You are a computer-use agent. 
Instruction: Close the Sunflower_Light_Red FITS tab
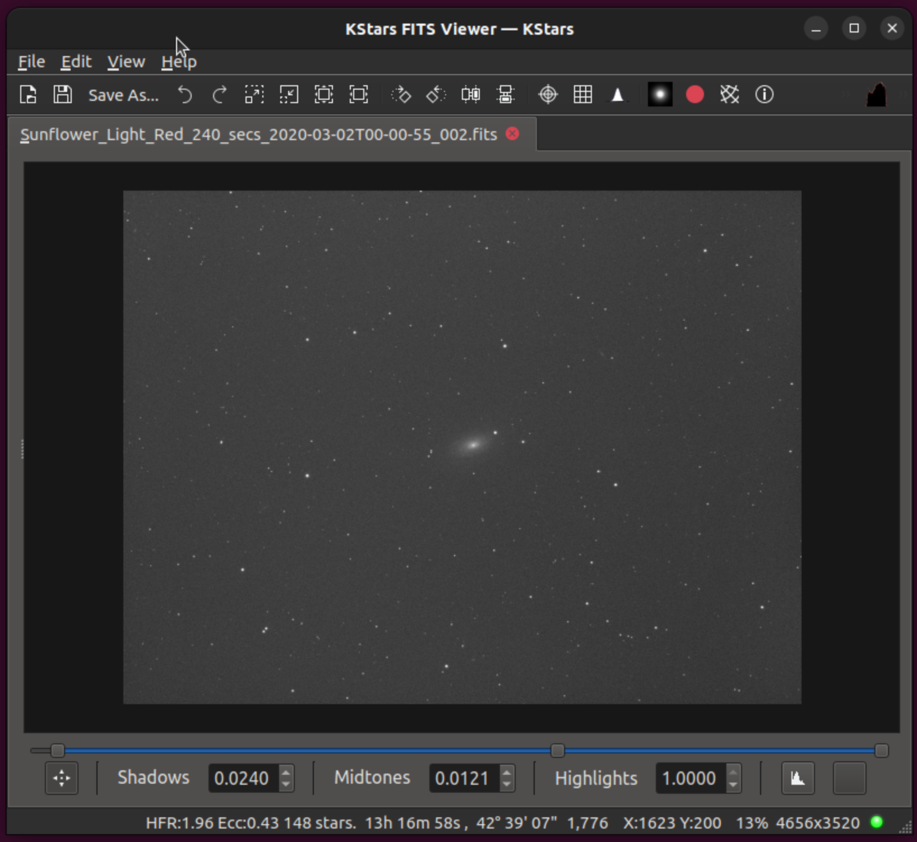click(512, 134)
